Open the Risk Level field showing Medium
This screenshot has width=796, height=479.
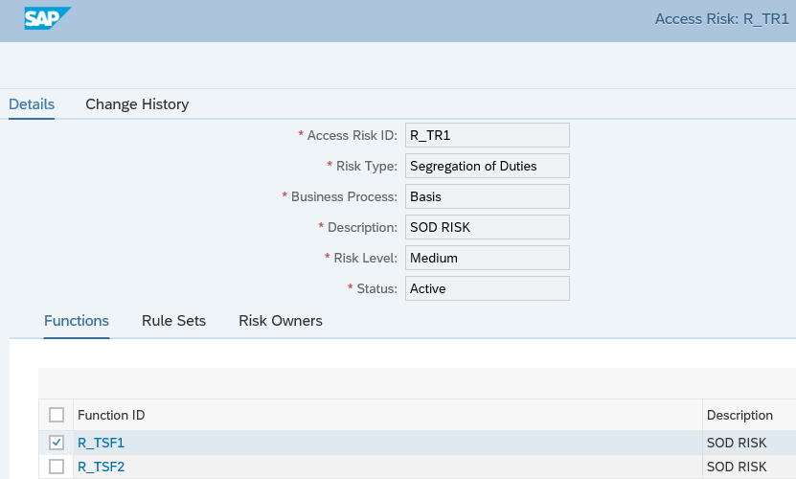pos(487,258)
